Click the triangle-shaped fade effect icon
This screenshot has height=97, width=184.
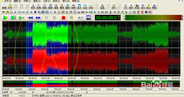point(27,12)
